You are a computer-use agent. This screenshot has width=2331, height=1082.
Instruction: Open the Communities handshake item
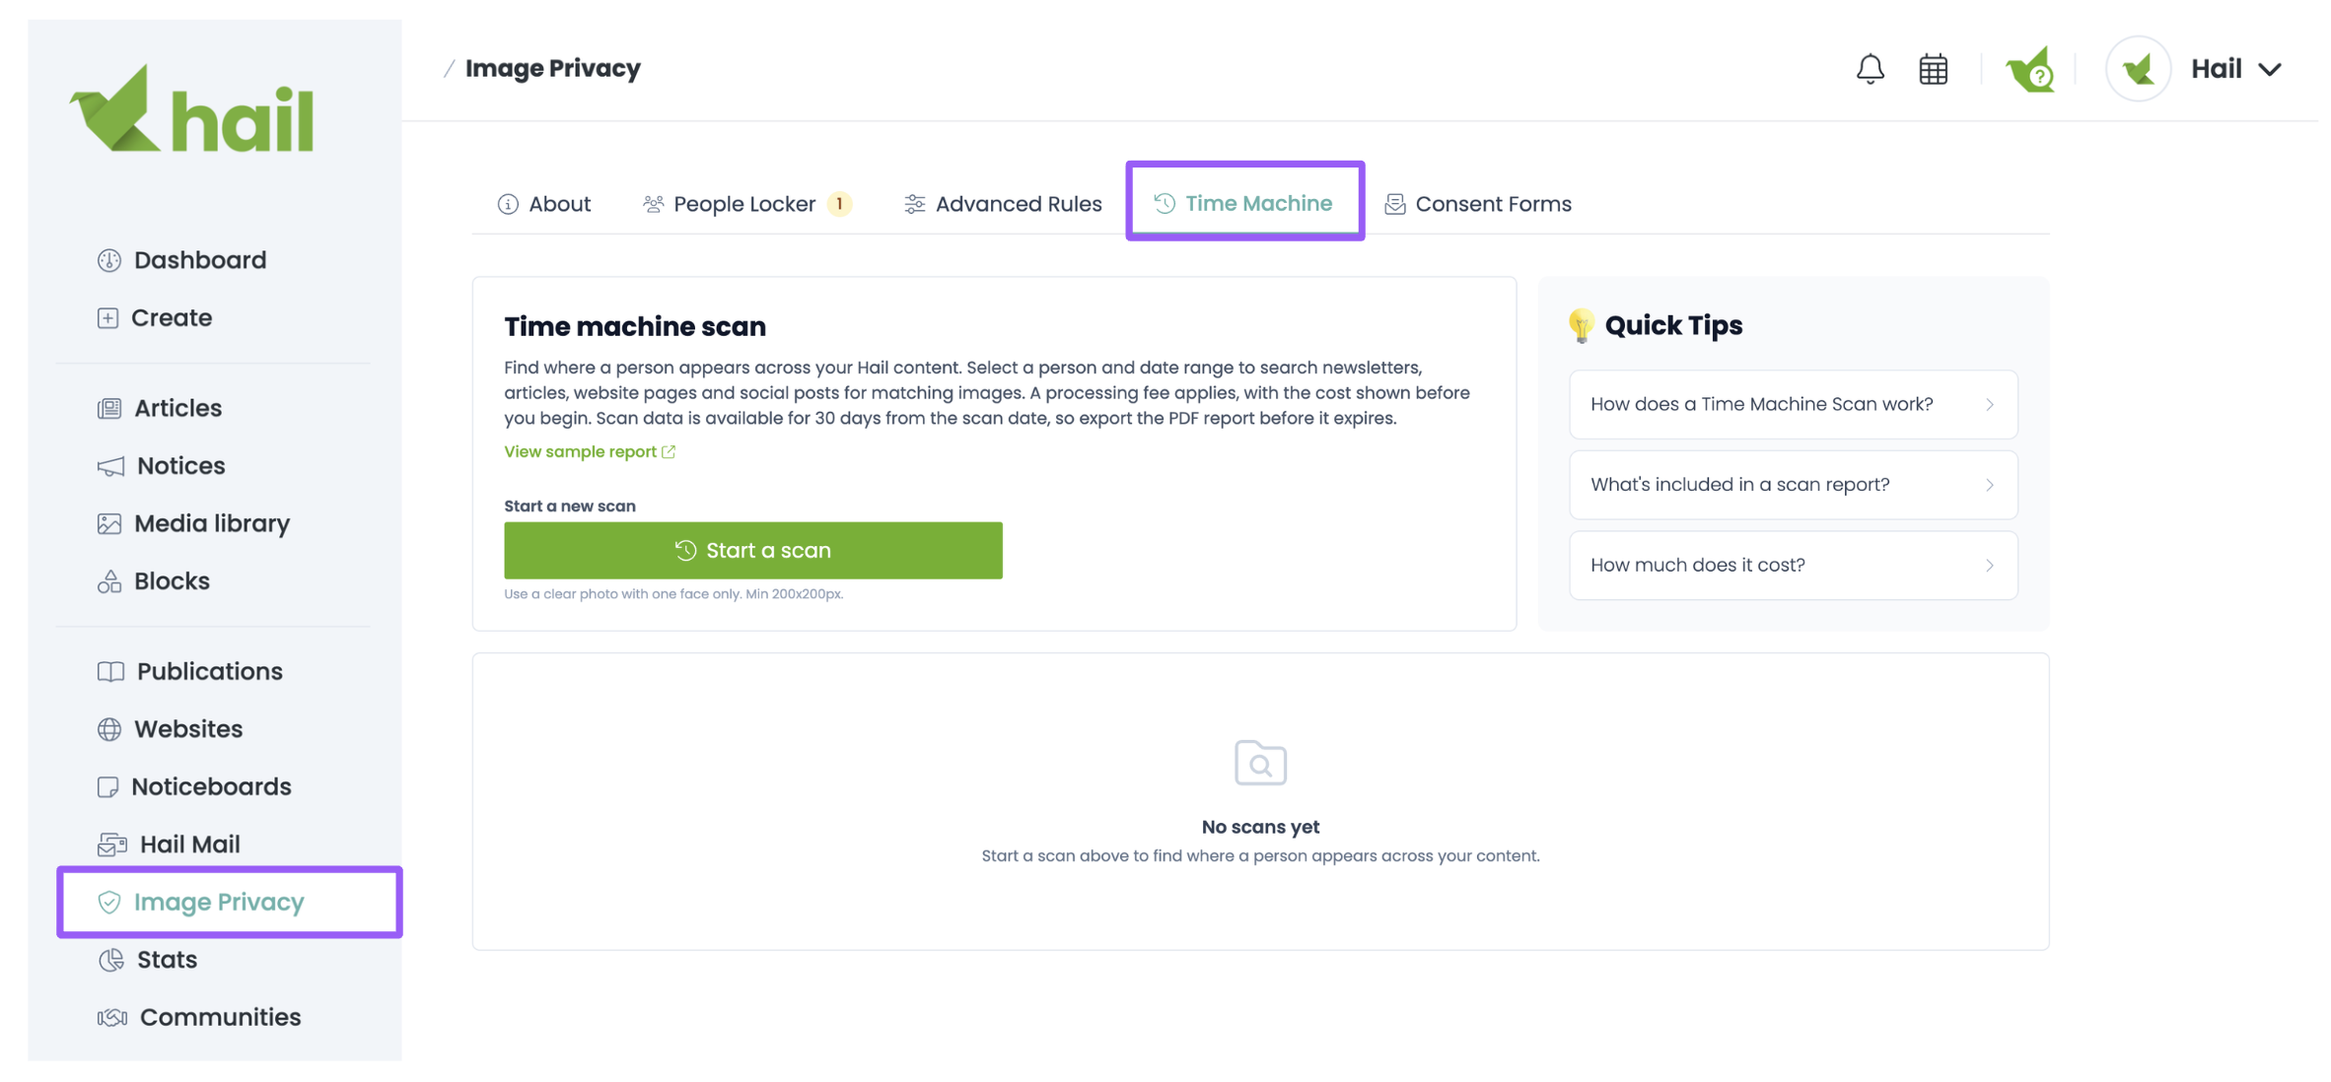(199, 1017)
